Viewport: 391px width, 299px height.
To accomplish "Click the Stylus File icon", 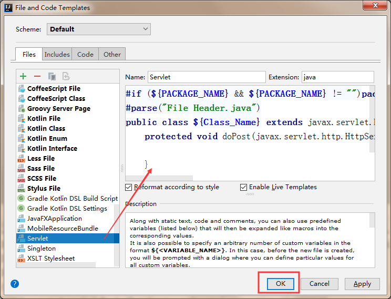I will tap(22, 188).
